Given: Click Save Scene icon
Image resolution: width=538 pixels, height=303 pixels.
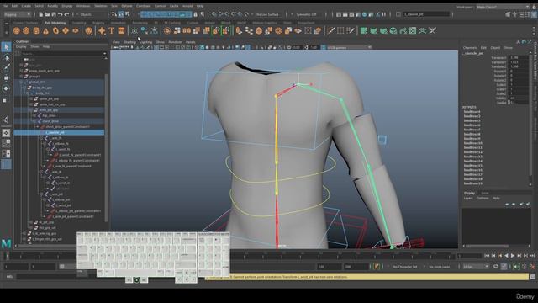Looking at the screenshot, I should [54, 14].
